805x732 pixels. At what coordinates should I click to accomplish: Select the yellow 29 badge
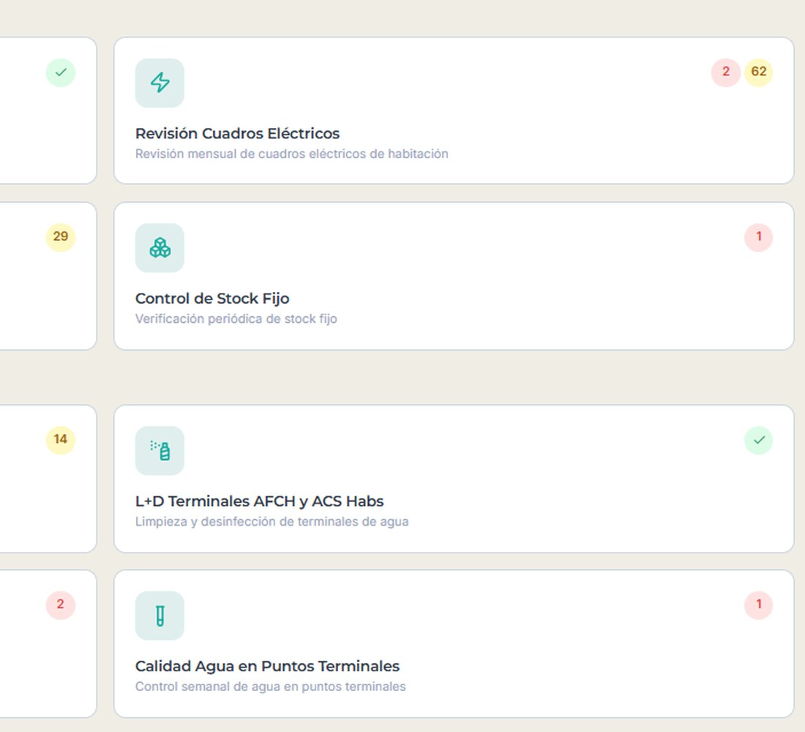61,237
